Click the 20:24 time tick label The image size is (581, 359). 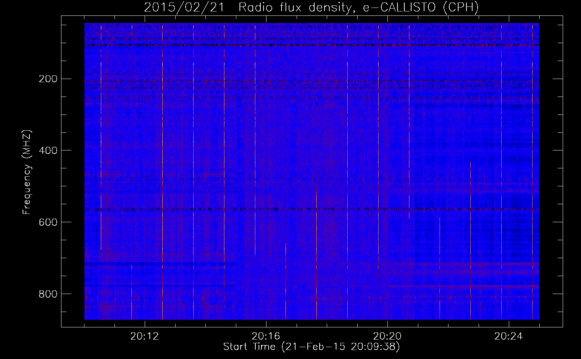pyautogui.click(x=509, y=336)
